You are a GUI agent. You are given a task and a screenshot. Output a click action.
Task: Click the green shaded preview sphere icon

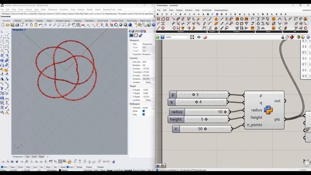click(x=298, y=37)
